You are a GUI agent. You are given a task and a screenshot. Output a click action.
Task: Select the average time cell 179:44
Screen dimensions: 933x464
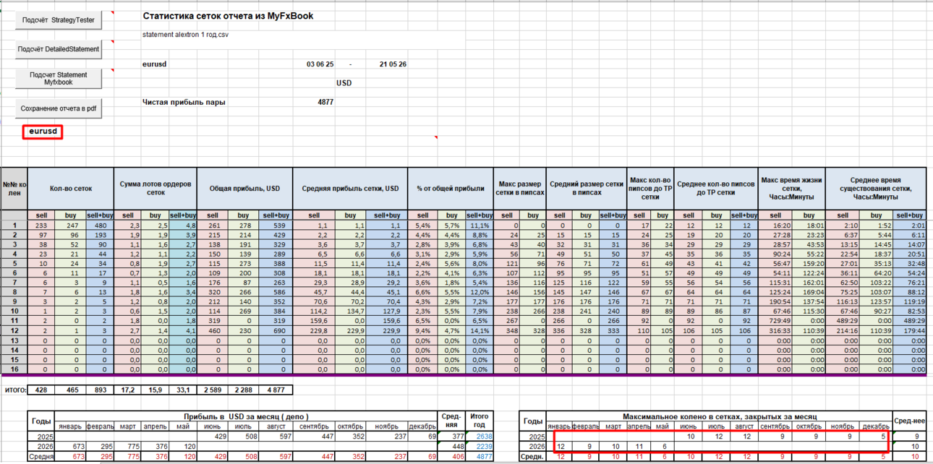(x=910, y=330)
